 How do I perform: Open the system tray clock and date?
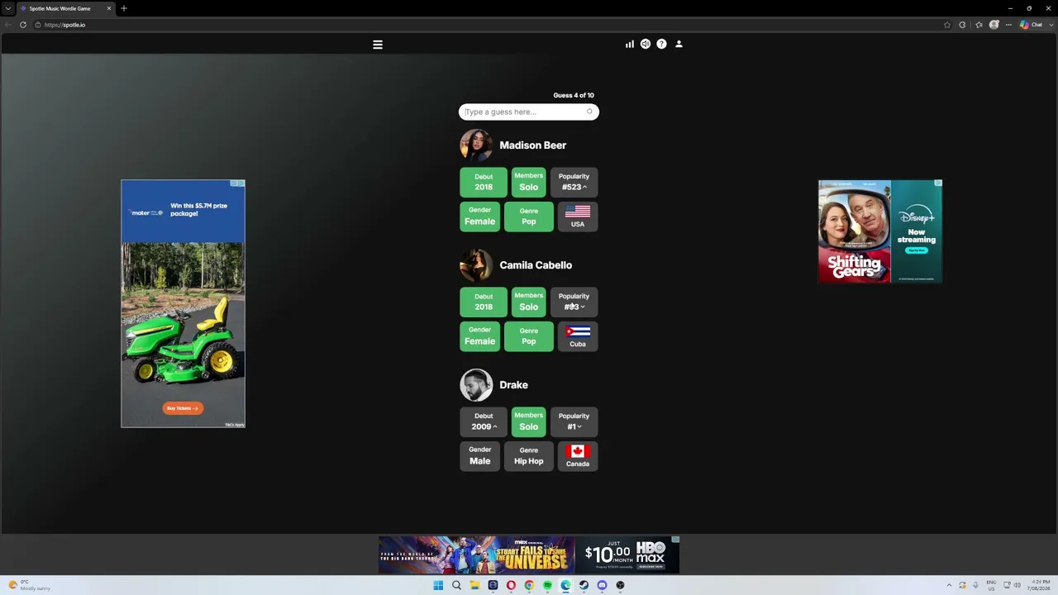[1038, 586]
